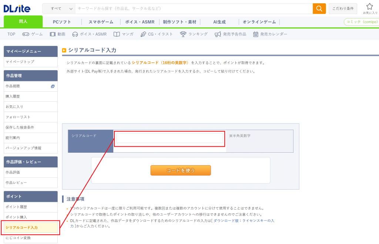
Task: Open the game category with controller icon
Action: [x=33, y=34]
